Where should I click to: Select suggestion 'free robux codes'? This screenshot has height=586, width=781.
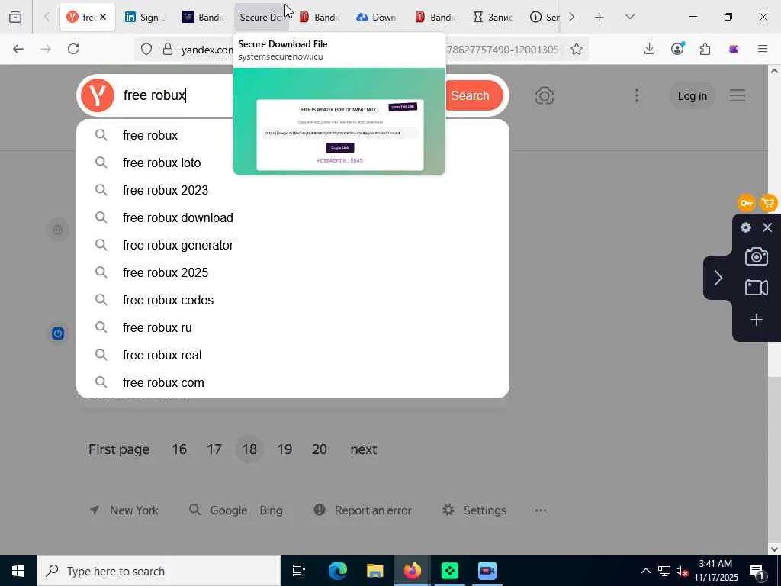click(x=293, y=300)
